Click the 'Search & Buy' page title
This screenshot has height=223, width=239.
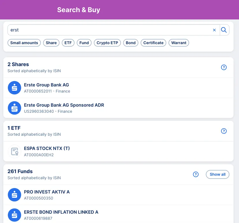78,10
